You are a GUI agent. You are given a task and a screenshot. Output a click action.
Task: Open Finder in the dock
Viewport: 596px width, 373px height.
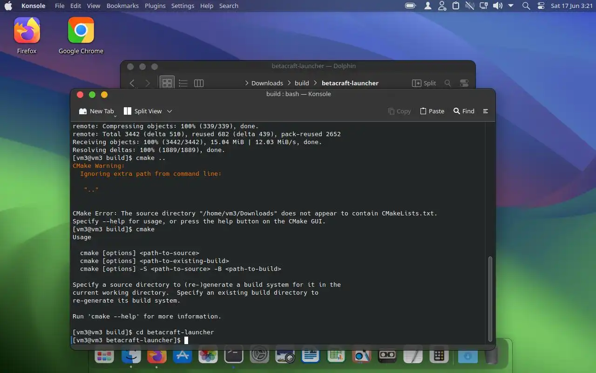131,356
